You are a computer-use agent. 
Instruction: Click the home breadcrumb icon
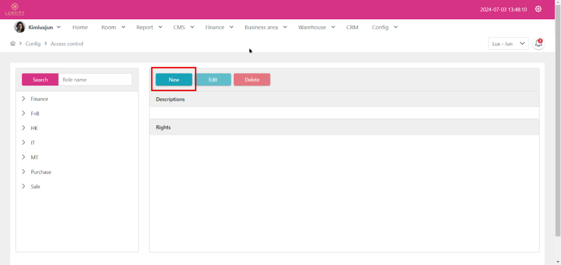13,43
